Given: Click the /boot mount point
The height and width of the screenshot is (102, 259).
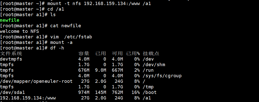Looking at the screenshot, I should (149, 92).
